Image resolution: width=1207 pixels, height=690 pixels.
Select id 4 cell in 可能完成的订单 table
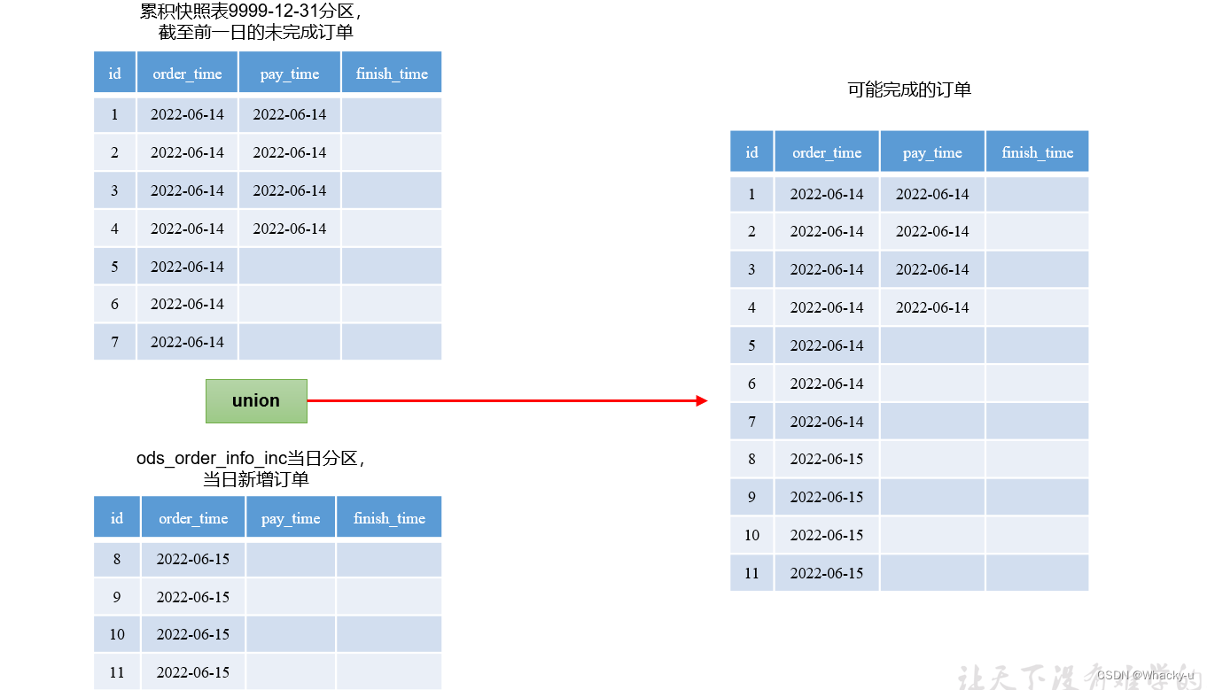pos(751,307)
